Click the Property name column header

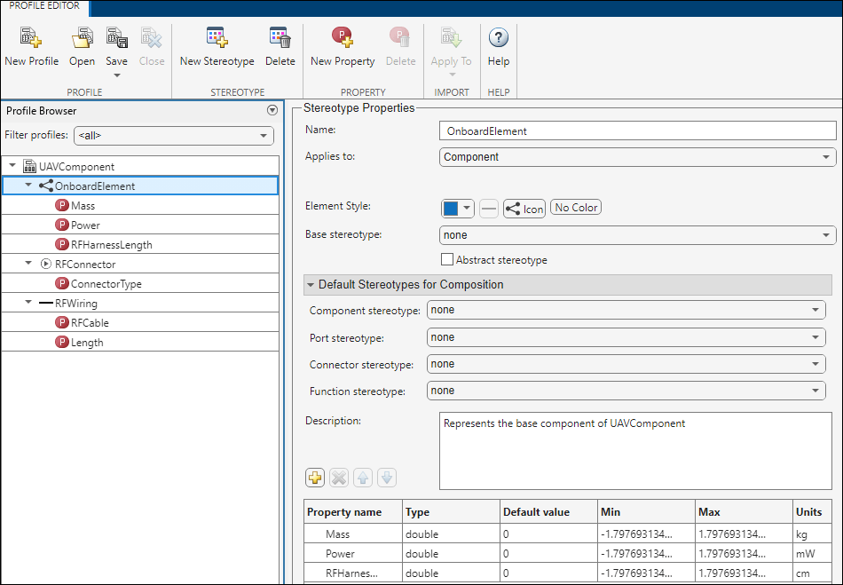tap(353, 512)
